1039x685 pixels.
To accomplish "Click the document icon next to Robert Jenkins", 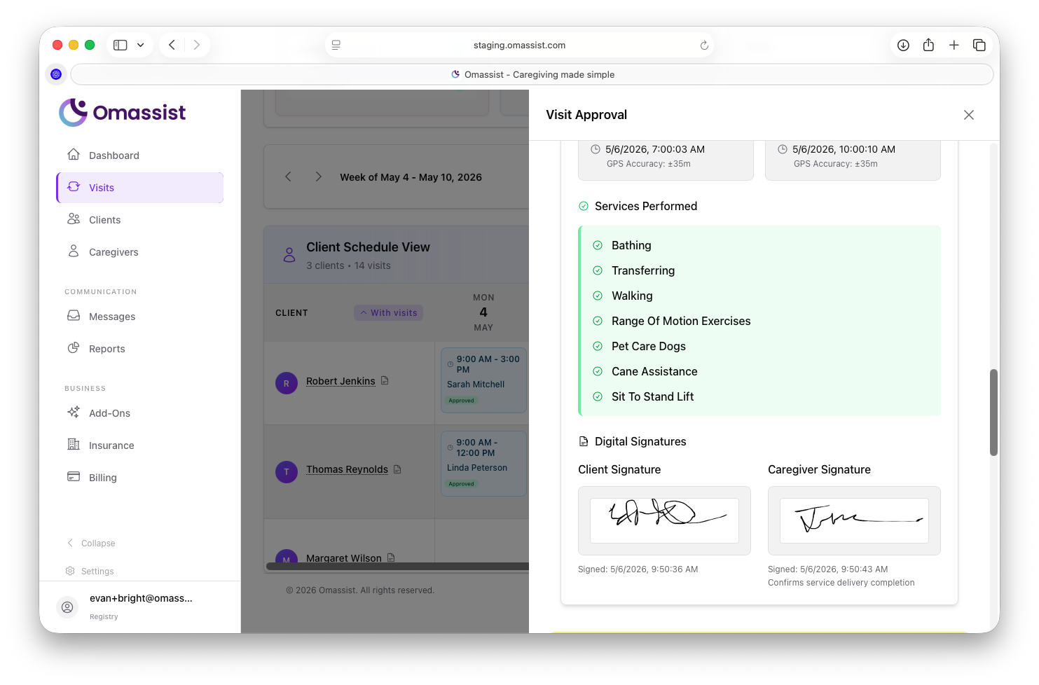I will [x=385, y=380].
